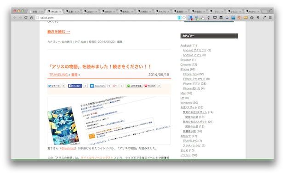285x175 pixels.
Task: Open the Chrome category link
Action: coord(185,64)
